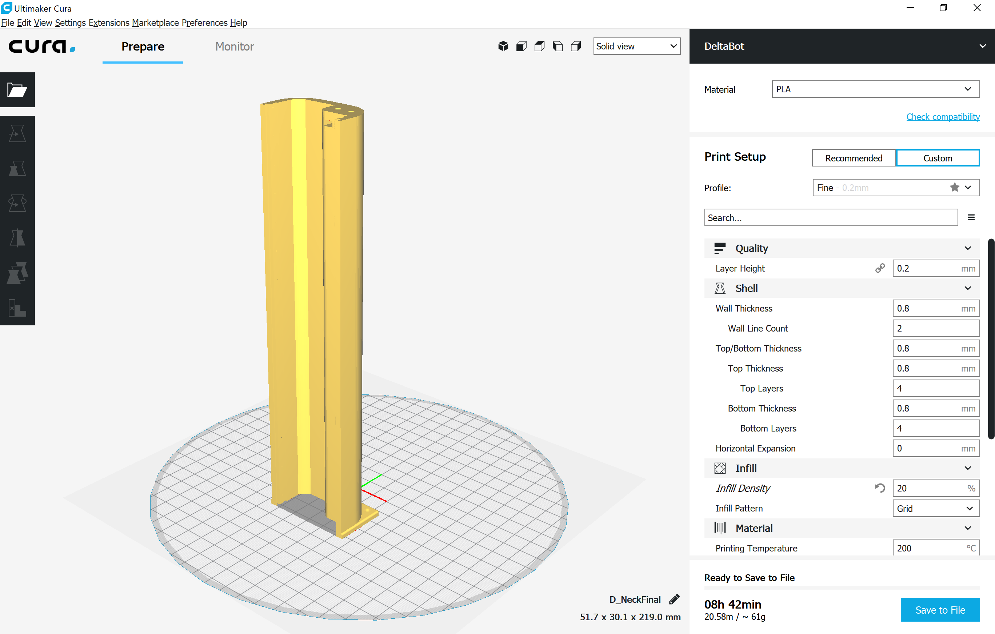Screen dimensions: 995x634
Task: Click the Layer Height link icon
Action: click(x=880, y=268)
